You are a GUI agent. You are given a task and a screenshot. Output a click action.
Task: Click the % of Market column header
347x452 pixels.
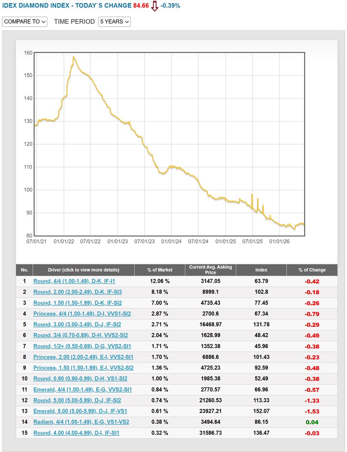160,270
